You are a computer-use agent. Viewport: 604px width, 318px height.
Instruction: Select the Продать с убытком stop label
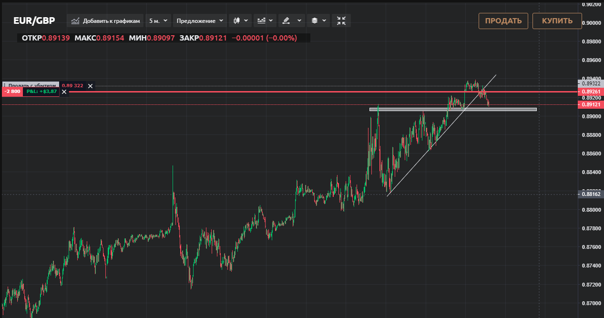31,85
